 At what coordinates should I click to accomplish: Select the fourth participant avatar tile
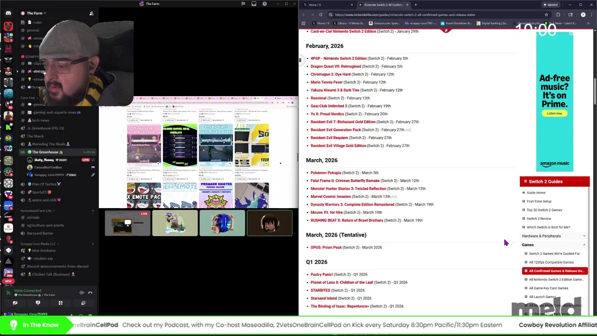pyautogui.click(x=270, y=223)
